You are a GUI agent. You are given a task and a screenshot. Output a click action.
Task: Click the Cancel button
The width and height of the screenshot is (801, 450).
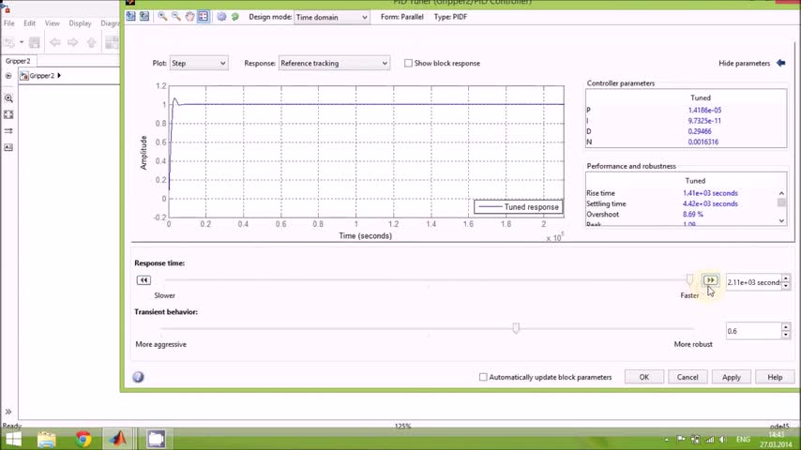point(688,377)
